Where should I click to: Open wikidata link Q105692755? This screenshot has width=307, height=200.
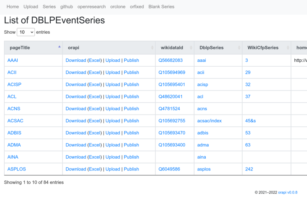click(x=172, y=121)
